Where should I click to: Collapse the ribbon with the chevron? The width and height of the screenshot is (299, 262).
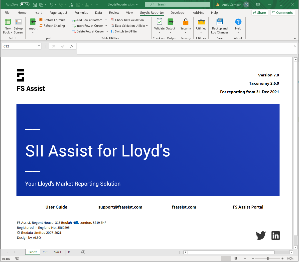point(295,38)
